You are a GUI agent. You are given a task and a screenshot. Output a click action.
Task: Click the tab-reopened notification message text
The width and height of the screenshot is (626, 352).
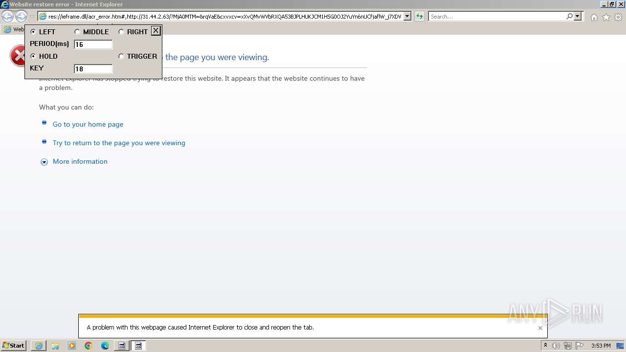point(201,328)
